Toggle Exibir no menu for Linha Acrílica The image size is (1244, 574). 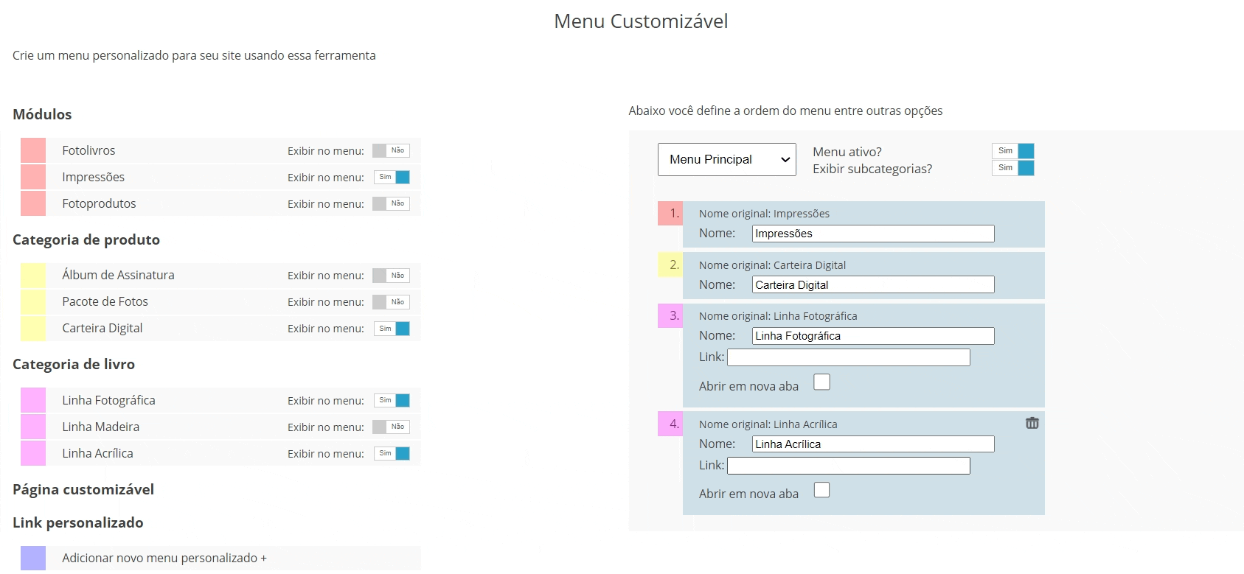click(x=391, y=453)
